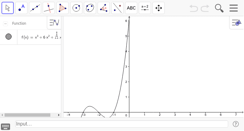Screen dimensions: 244x131
Task: Select the Move Graphics View tool
Action: [159, 8]
